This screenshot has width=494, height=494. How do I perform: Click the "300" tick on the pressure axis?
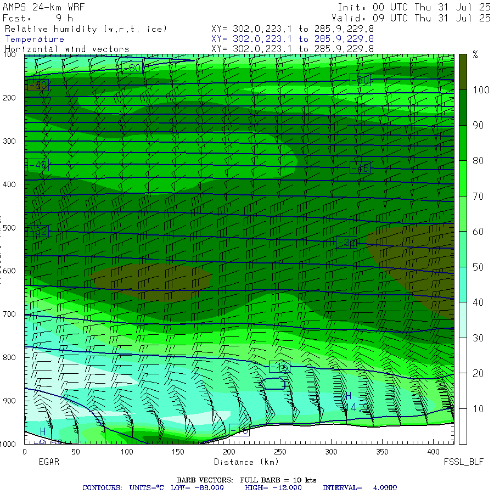coord(9,141)
